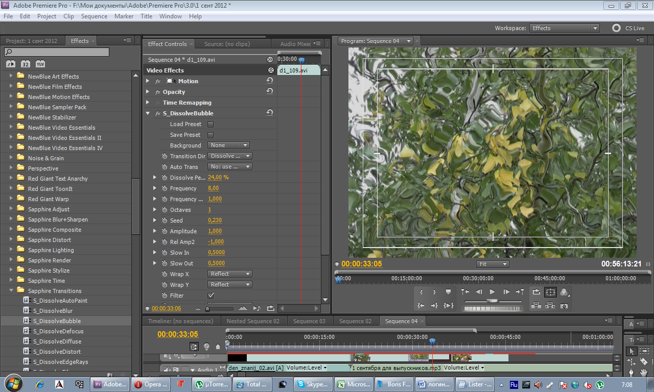Click the Export Frame camera icon
This screenshot has height=392, width=654.
564,306
